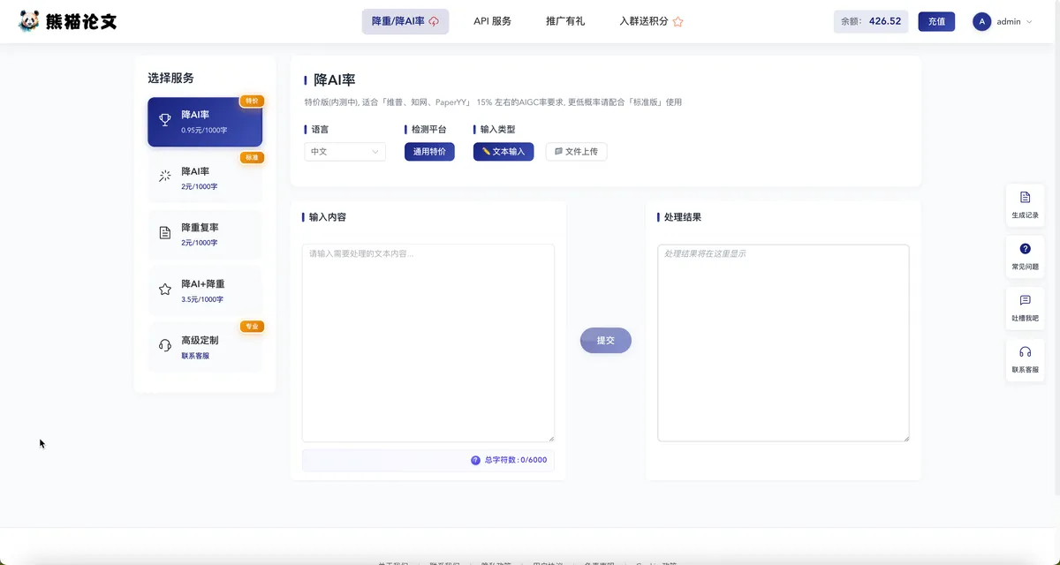Click the star icon for 降AI+降重
Viewport: 1060px width, 565px height.
(x=164, y=289)
